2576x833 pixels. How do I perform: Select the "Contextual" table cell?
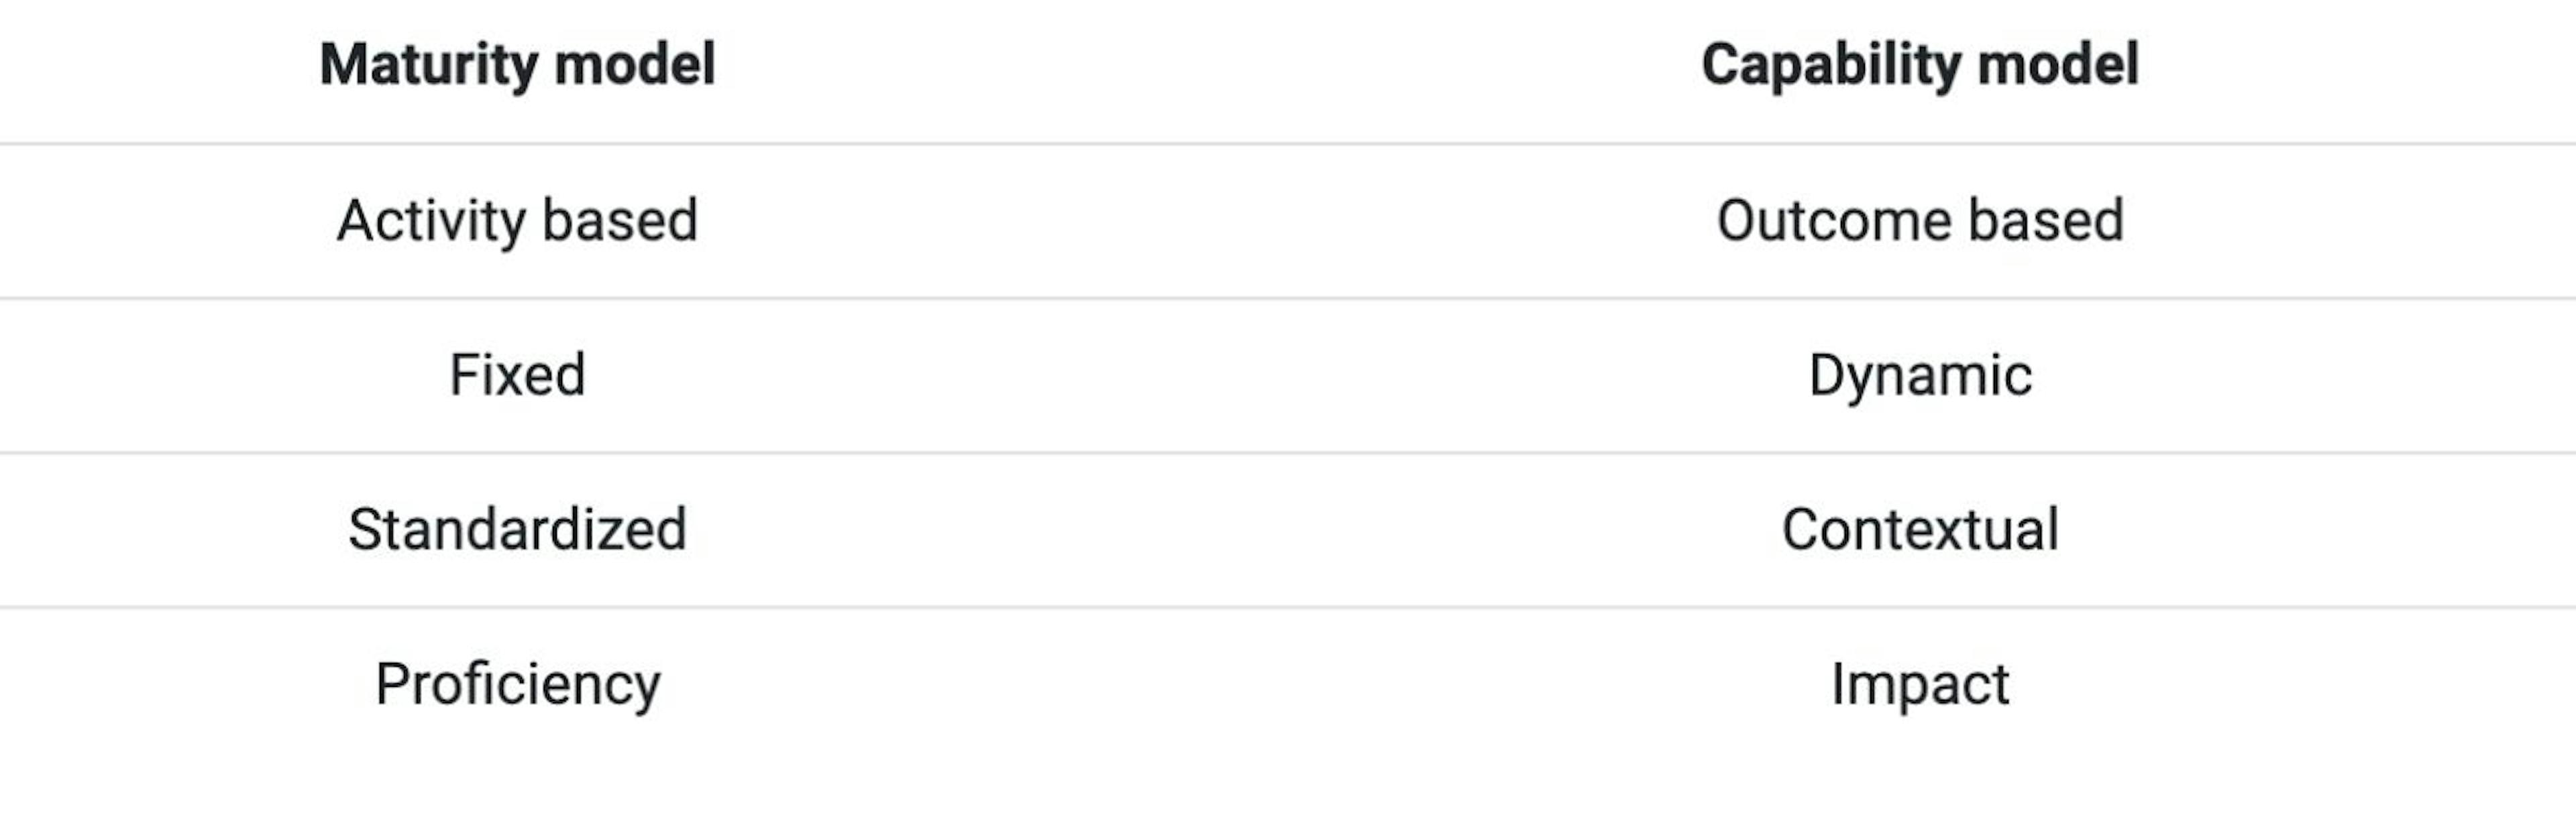pos(1919,529)
